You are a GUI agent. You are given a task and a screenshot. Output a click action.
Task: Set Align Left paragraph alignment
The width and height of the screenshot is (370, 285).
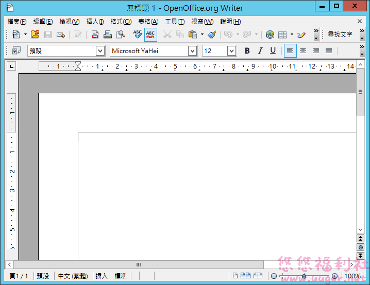point(290,51)
